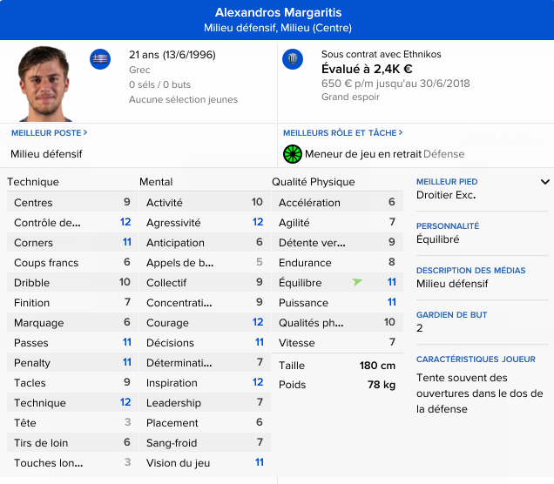Open the Meilleur Poste link

coord(49,133)
